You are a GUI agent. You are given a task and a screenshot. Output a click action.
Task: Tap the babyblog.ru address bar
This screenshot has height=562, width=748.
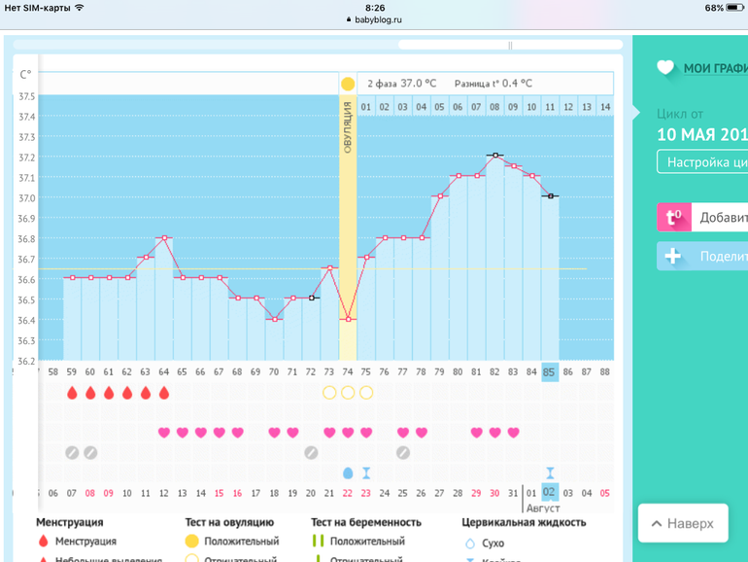pyautogui.click(x=374, y=18)
